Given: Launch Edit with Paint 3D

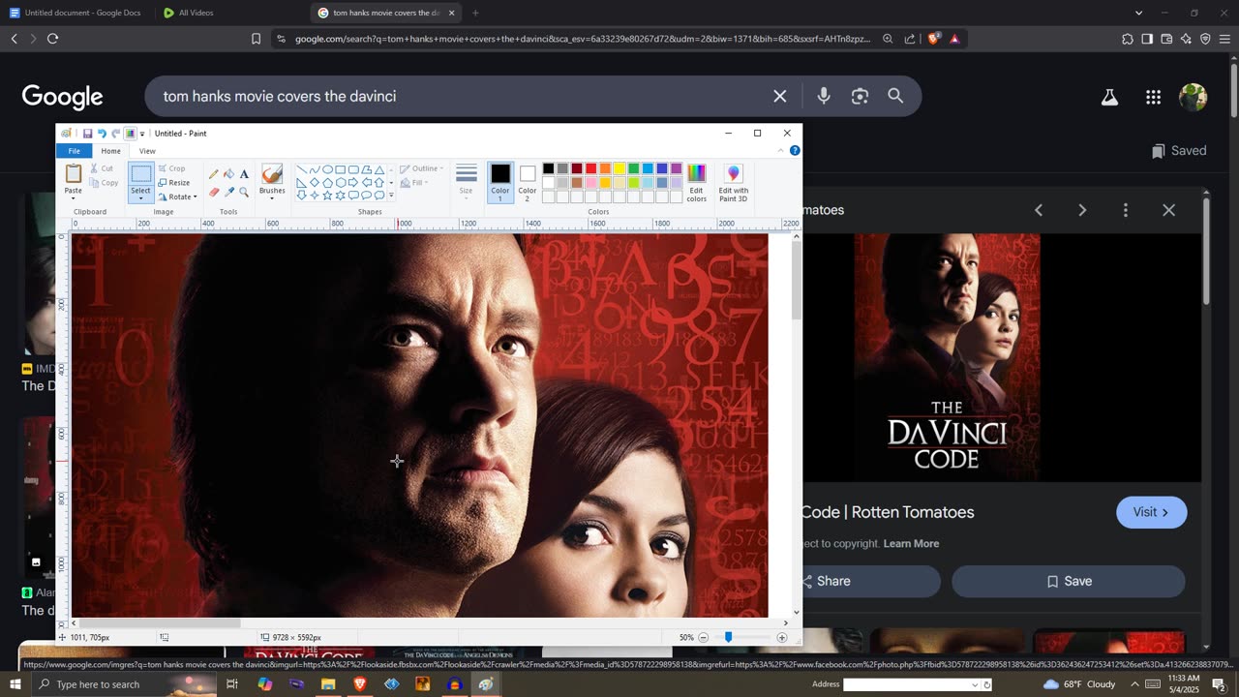Looking at the screenshot, I should tap(733, 182).
